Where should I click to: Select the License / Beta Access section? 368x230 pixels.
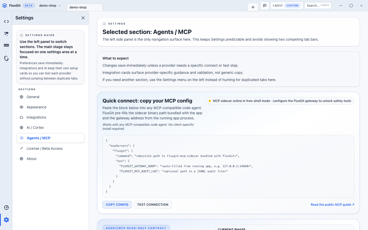(50, 148)
